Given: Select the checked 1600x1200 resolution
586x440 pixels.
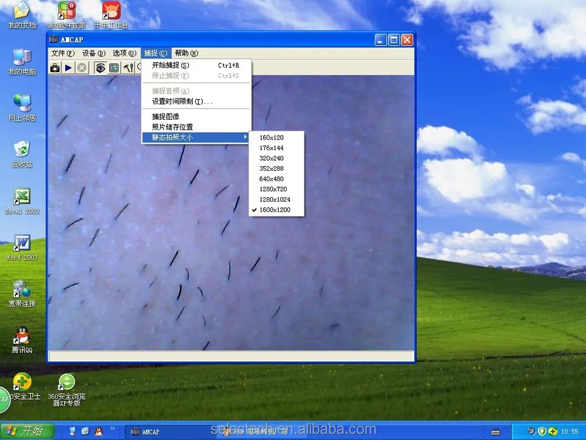Looking at the screenshot, I should [x=275, y=210].
